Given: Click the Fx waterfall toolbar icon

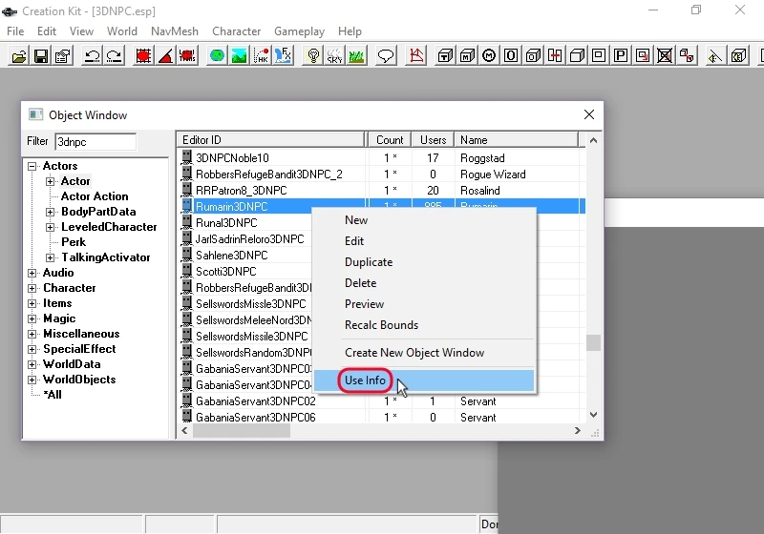Looking at the screenshot, I should click(283, 56).
